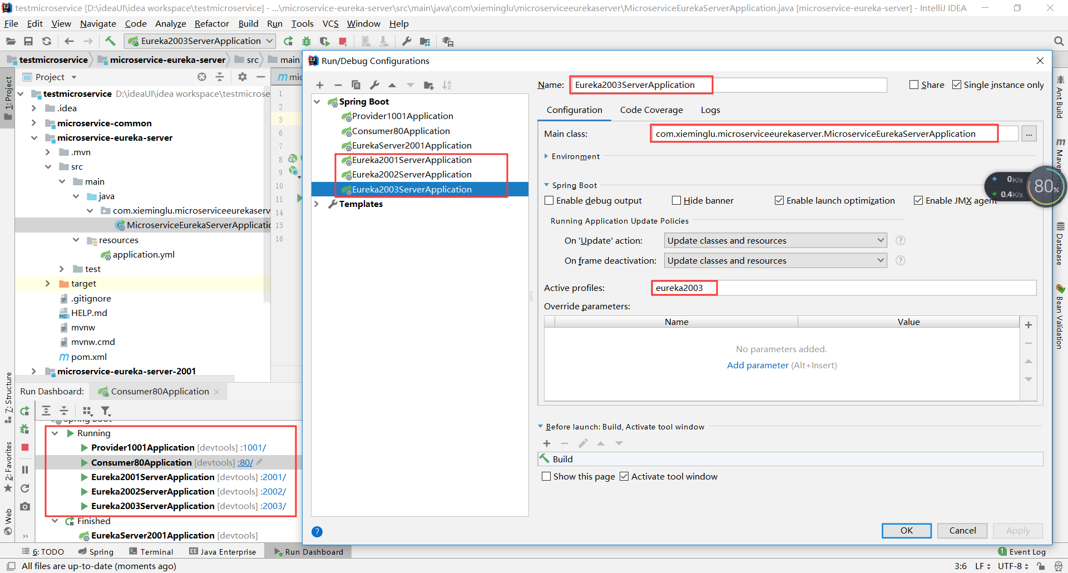Open the run configuration dropdown in toolbar
This screenshot has width=1068, height=573.
[x=200, y=41]
